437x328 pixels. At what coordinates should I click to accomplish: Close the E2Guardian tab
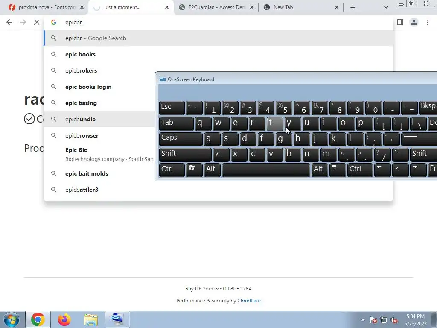pyautogui.click(x=252, y=7)
